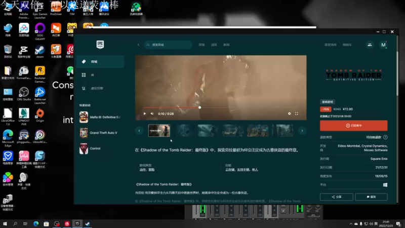Open the notification center icon
Viewport: 405px width, 228px height.
pos(398,224)
